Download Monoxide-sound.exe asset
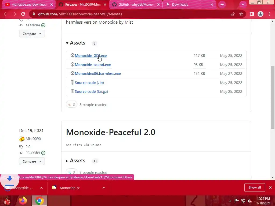275x206 pixels. pyautogui.click(x=93, y=65)
